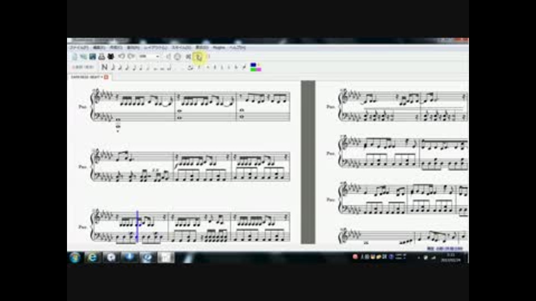Select voice 2 green swatch
This screenshot has height=301, width=536.
point(253,69)
